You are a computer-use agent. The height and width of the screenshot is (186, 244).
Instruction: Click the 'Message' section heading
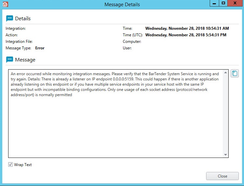25,60
